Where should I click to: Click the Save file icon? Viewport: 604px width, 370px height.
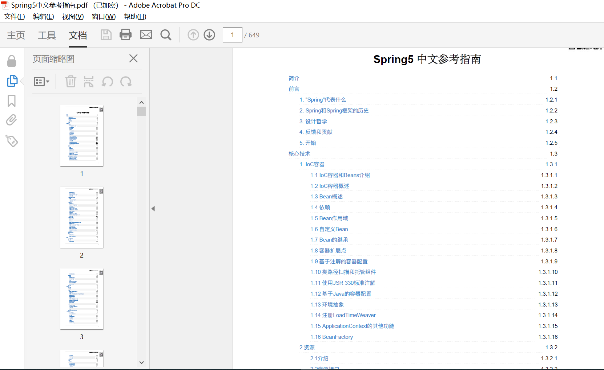pos(106,35)
